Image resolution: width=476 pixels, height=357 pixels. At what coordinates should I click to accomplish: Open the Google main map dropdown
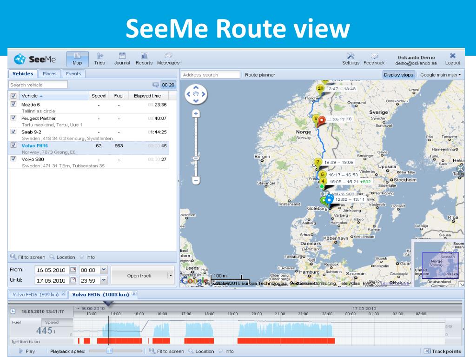coord(440,75)
